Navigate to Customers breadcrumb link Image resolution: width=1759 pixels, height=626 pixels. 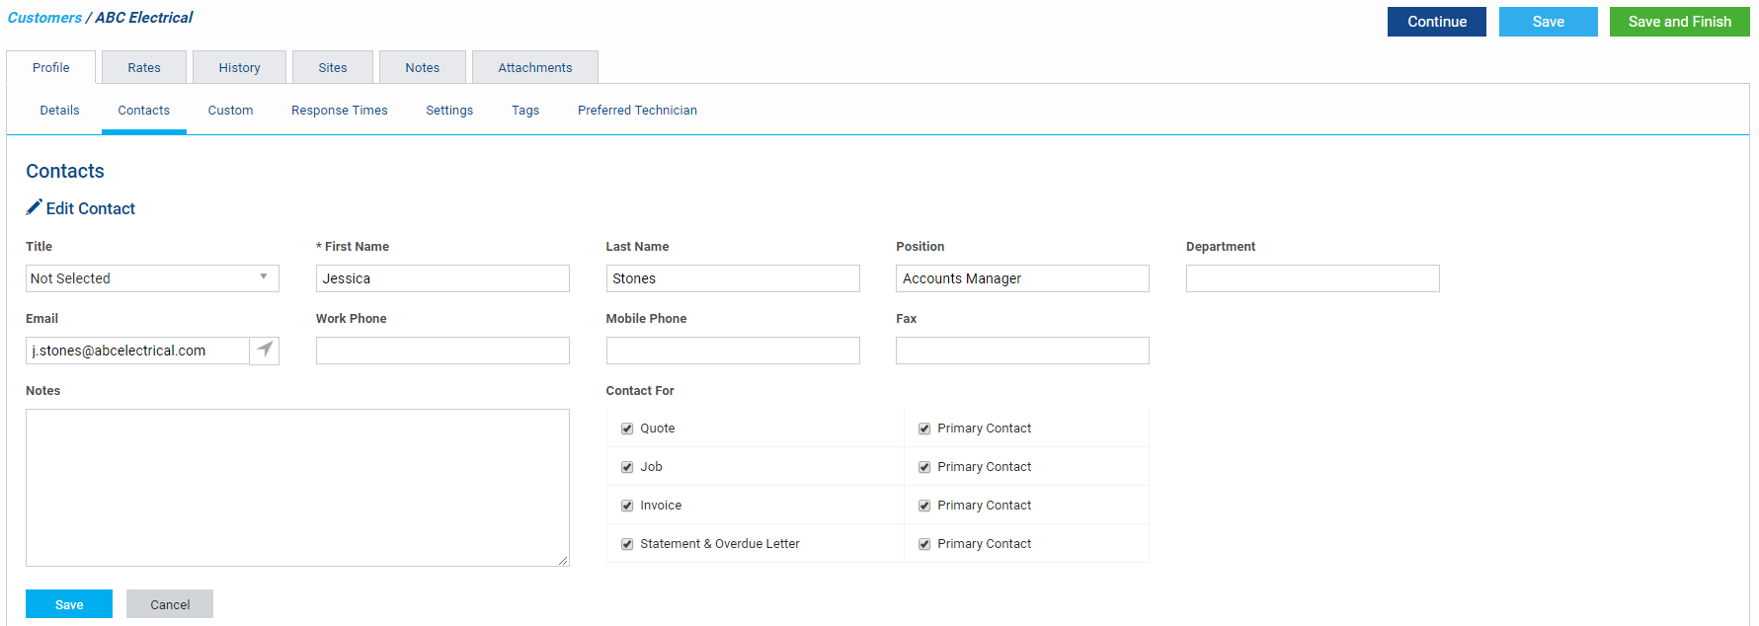click(44, 18)
